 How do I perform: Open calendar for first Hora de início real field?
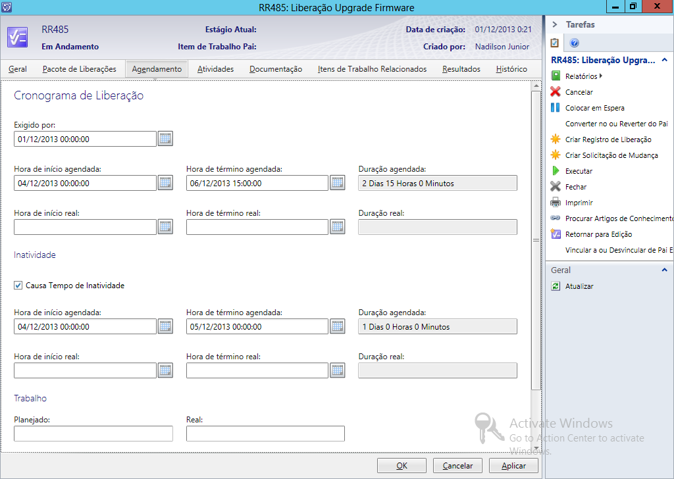(165, 227)
